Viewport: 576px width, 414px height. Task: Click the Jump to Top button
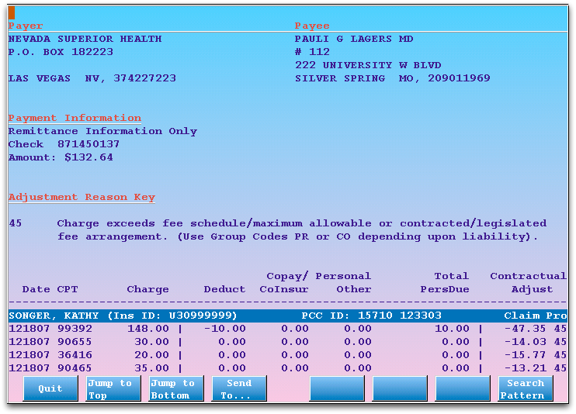pyautogui.click(x=113, y=388)
